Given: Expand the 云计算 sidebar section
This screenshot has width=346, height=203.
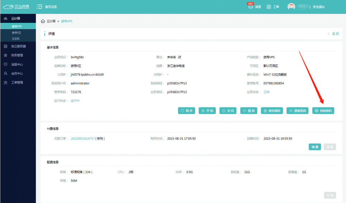Looking at the screenshot, I should 18,18.
